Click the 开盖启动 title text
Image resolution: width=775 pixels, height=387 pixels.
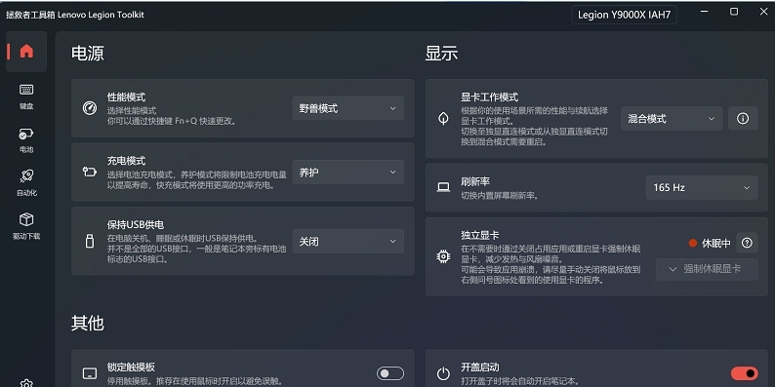pos(480,368)
